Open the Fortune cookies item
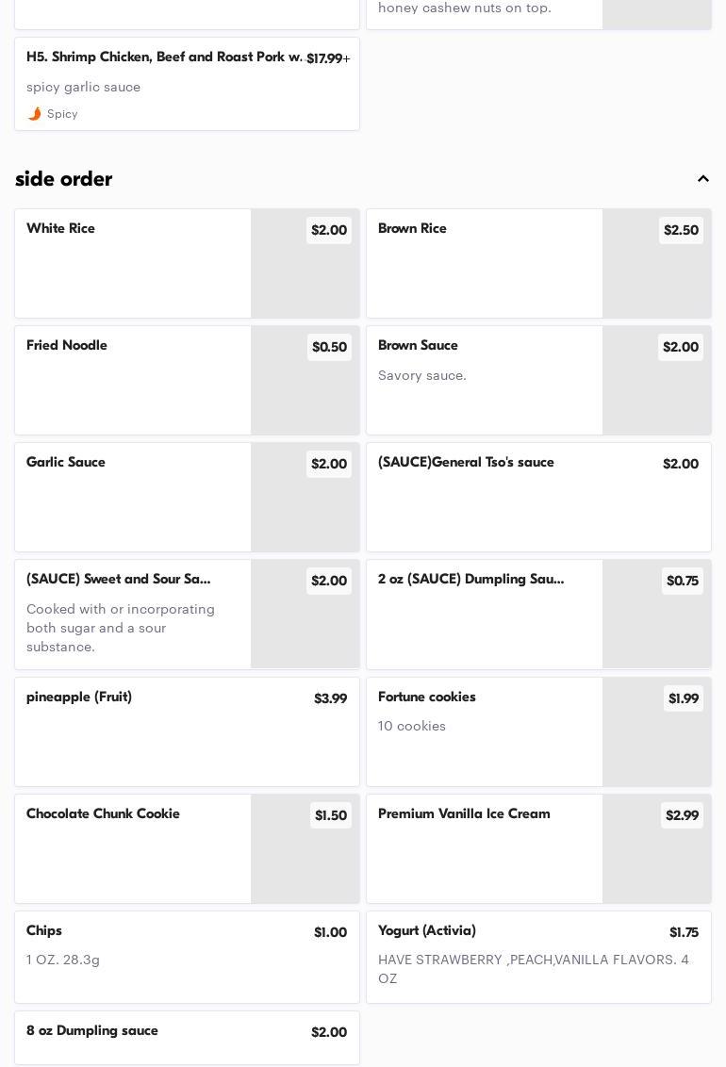Image resolution: width=726 pixels, height=1067 pixels. (x=539, y=732)
